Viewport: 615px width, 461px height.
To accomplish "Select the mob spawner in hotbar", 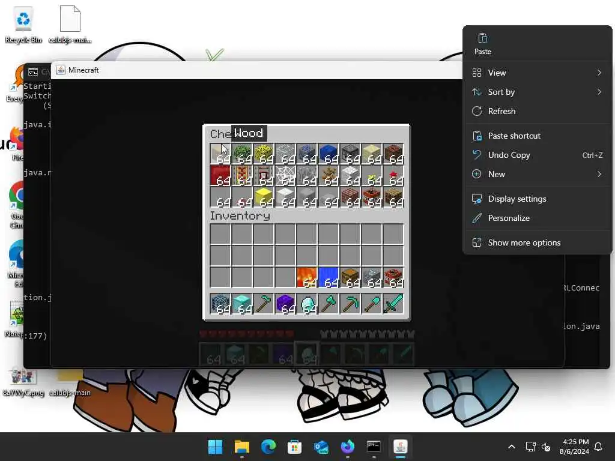I will click(x=220, y=304).
